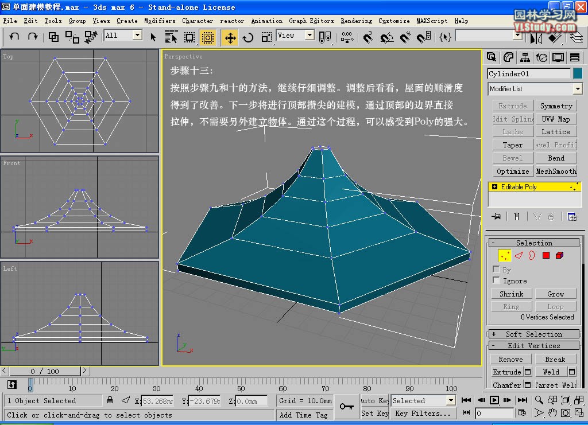Image resolution: width=588 pixels, height=425 pixels.
Task: Open the Modifiers menu
Action: click(x=160, y=21)
